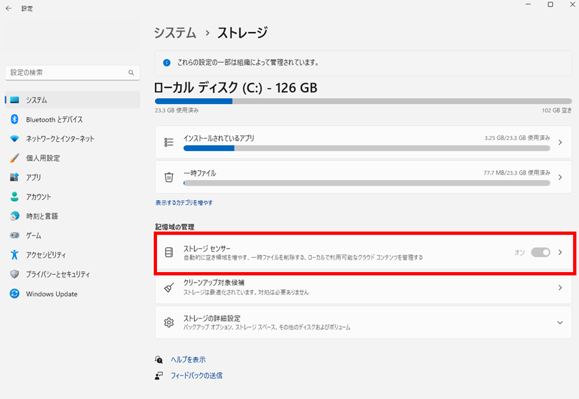The width and height of the screenshot is (579, 399).
Task: Click the help icon beside ヘルプを表示
Action: 159,360
